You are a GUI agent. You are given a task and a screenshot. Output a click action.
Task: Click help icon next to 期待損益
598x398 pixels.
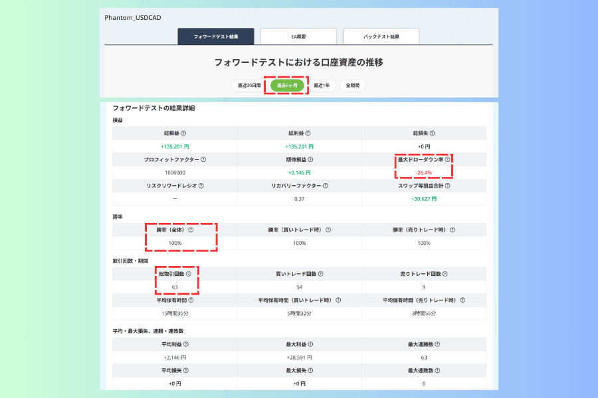310,160
